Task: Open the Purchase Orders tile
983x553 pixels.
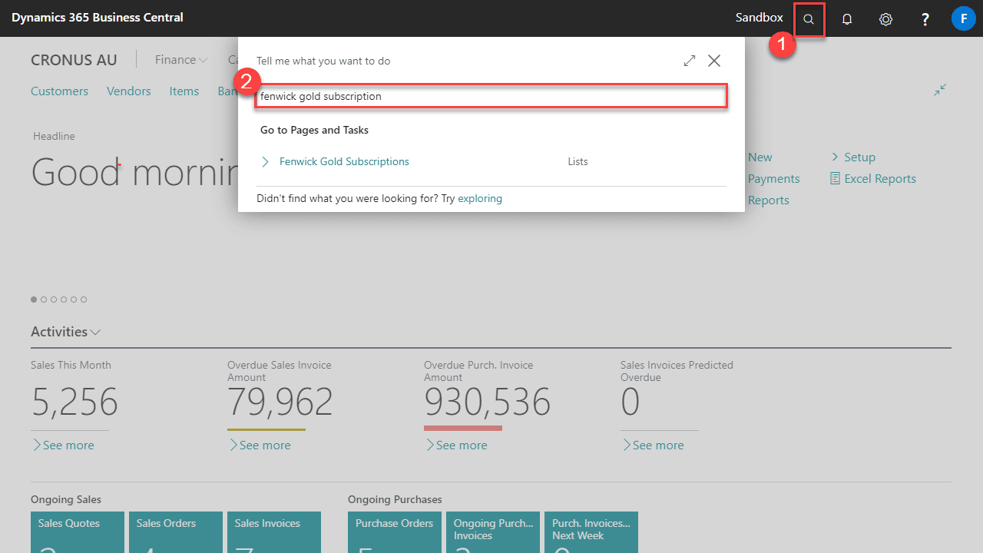Action: (395, 532)
